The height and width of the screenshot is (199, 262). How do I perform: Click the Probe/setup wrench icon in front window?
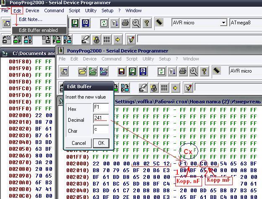point(193,71)
